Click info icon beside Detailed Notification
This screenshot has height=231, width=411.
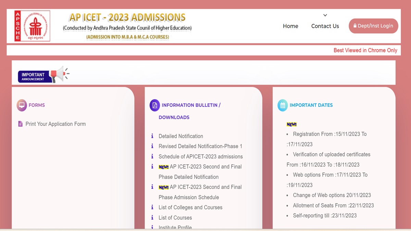(152, 136)
